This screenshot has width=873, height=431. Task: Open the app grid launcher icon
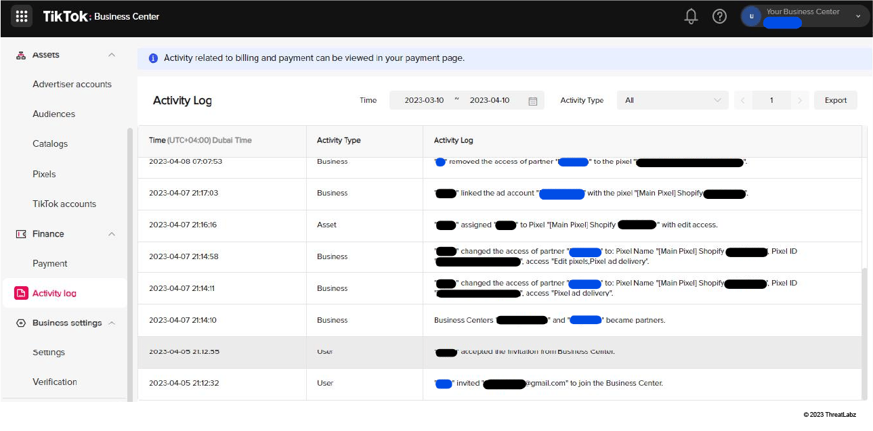click(22, 16)
